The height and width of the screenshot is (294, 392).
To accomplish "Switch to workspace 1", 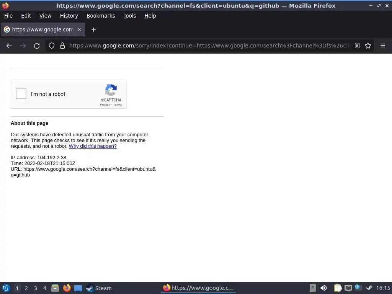I will click(17, 288).
